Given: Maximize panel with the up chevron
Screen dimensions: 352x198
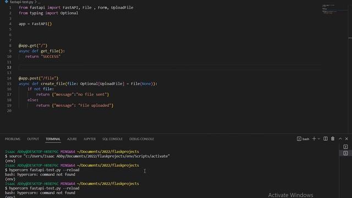Looking at the screenshot, I should (340, 139).
